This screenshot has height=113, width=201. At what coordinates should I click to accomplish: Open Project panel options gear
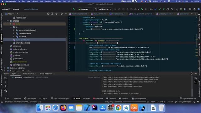point(62,14)
